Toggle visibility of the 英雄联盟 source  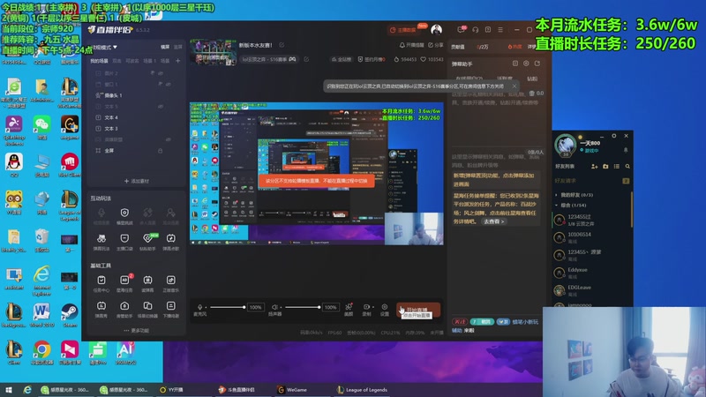pyautogui.click(x=168, y=139)
